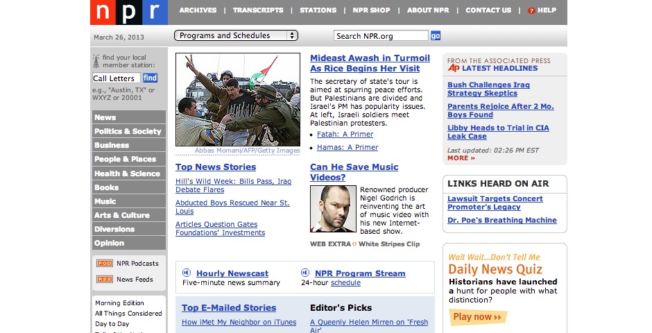This screenshot has width=652, height=333.
Task: Open the Fatah: A Primer link
Action: click(345, 135)
